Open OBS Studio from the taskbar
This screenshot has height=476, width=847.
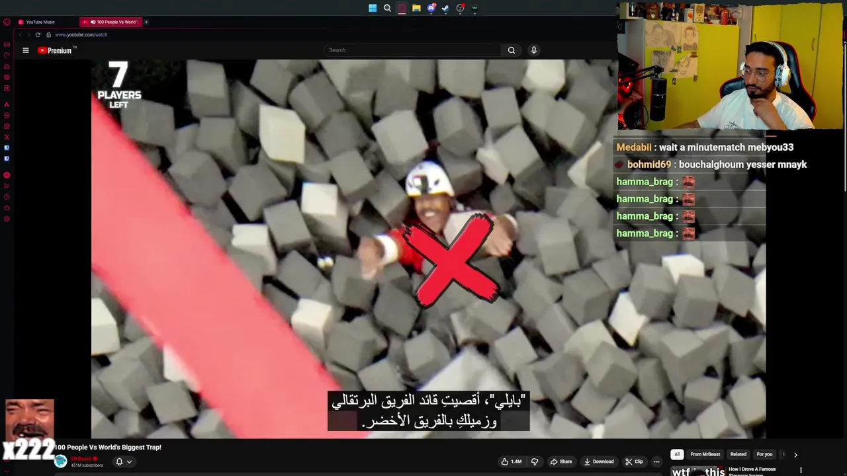(x=460, y=8)
